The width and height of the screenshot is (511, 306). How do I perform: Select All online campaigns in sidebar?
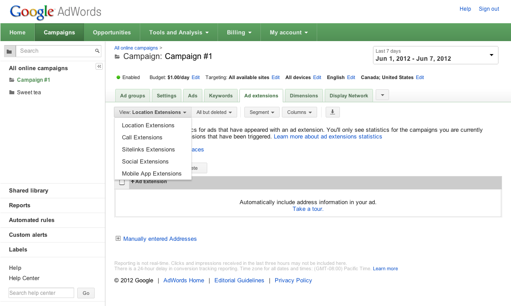[x=38, y=68]
